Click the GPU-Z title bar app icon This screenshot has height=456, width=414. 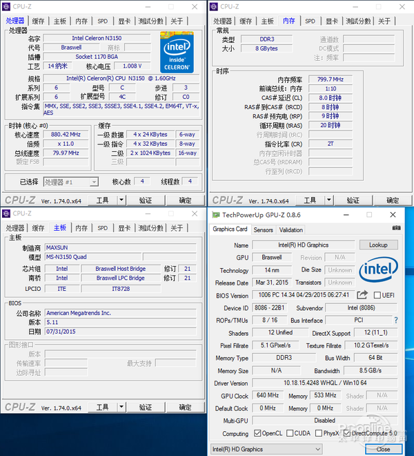click(x=216, y=215)
